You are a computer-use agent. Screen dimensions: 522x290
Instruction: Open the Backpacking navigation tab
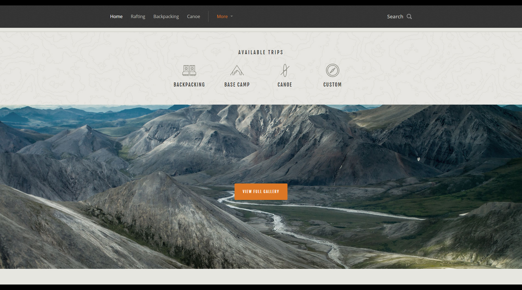166,16
